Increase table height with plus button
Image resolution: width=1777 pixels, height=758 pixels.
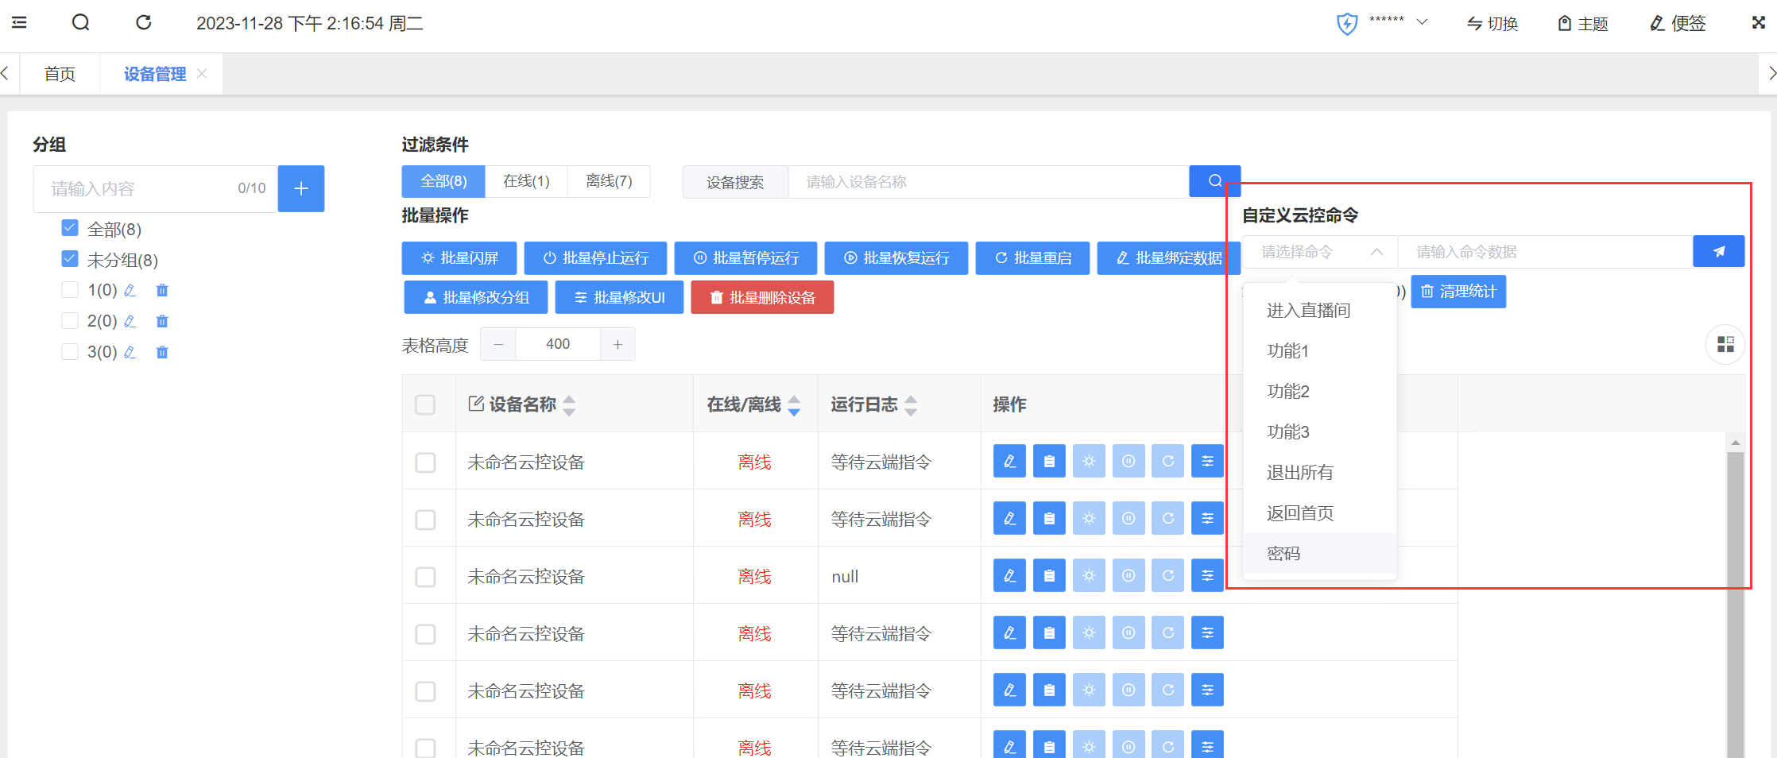(617, 344)
